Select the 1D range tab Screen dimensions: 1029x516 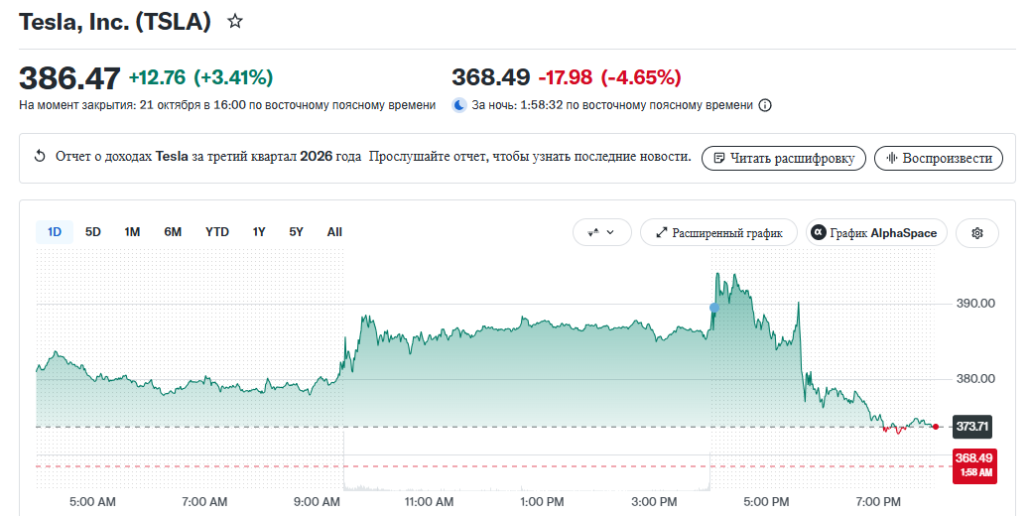pyautogui.click(x=55, y=232)
